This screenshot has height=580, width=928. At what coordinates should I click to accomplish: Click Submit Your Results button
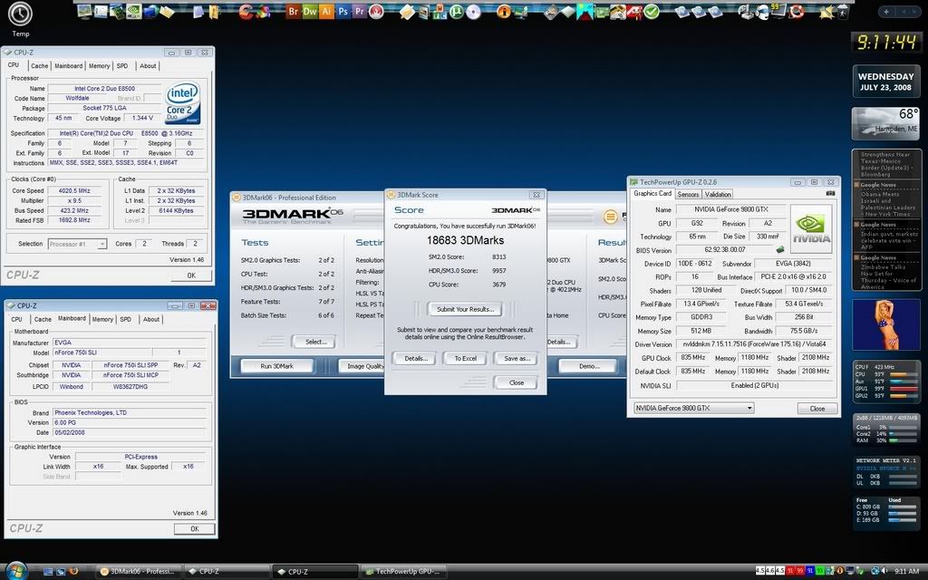465,309
